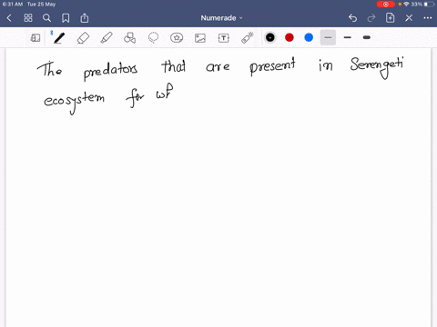This screenshot has width=437, height=327.
Task: Insert an image with the Image tool
Action: [200, 38]
